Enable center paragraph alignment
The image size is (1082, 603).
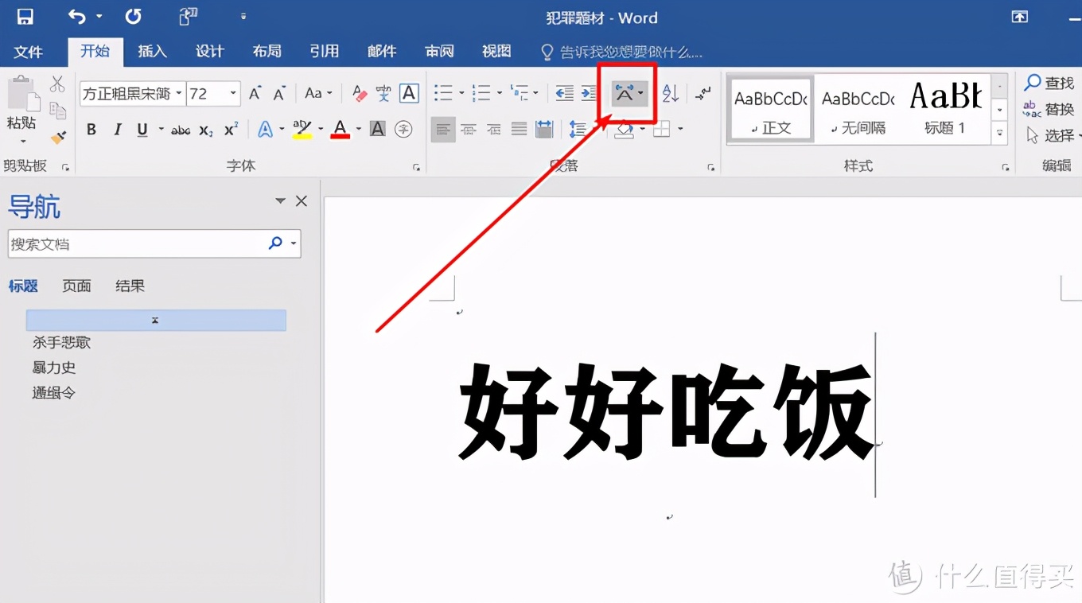pos(467,129)
